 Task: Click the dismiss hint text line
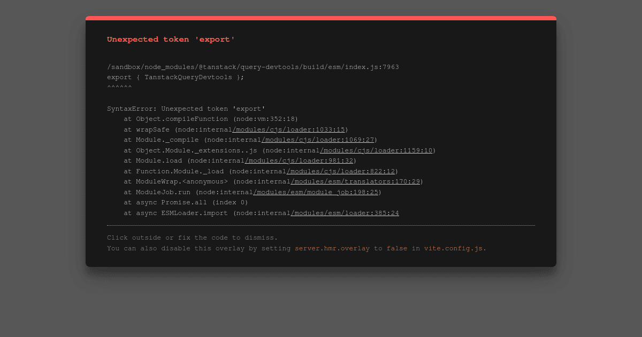[x=193, y=238]
